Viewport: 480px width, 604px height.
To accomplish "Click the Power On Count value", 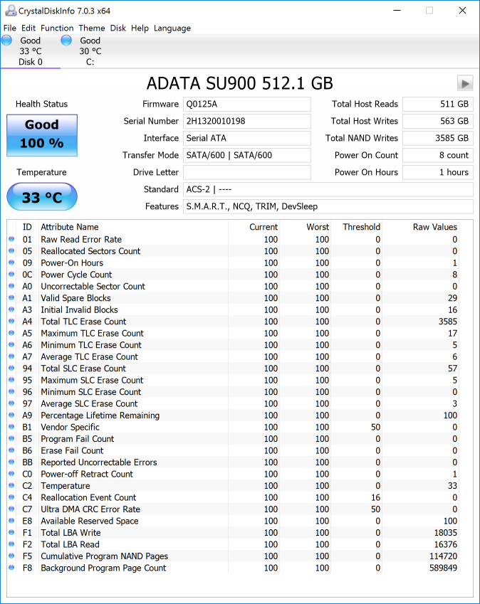I will 437,155.
